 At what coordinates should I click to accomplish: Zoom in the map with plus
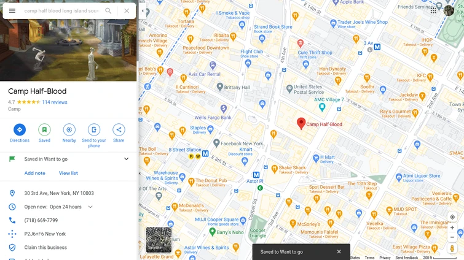(452, 228)
